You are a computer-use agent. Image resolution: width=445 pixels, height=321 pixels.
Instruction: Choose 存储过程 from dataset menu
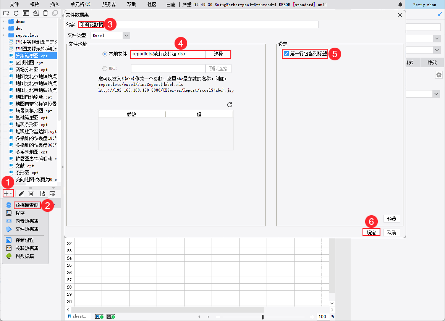(24, 240)
